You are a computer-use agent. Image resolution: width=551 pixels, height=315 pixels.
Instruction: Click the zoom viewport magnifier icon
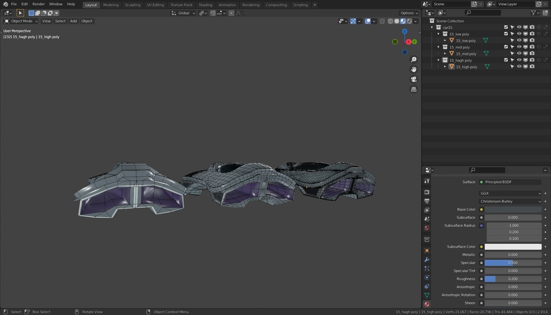414,60
